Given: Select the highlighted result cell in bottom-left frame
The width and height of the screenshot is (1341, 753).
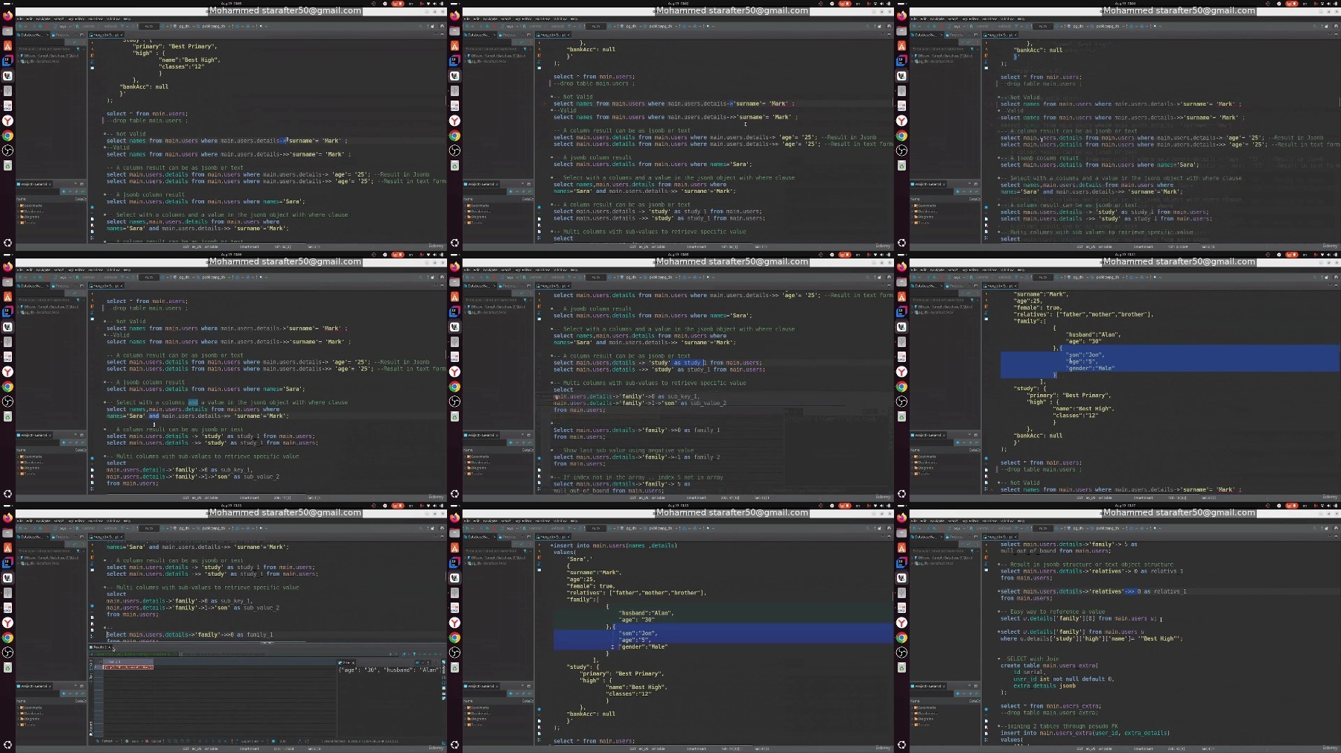Looking at the screenshot, I should tap(128, 667).
